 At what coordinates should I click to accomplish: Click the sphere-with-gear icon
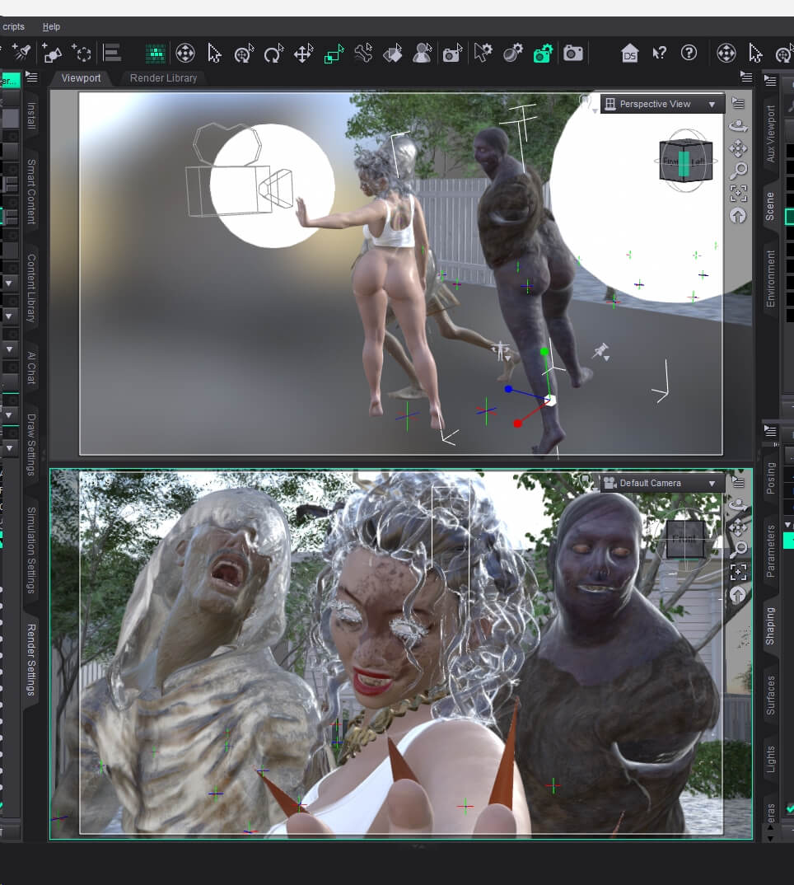tap(512, 53)
